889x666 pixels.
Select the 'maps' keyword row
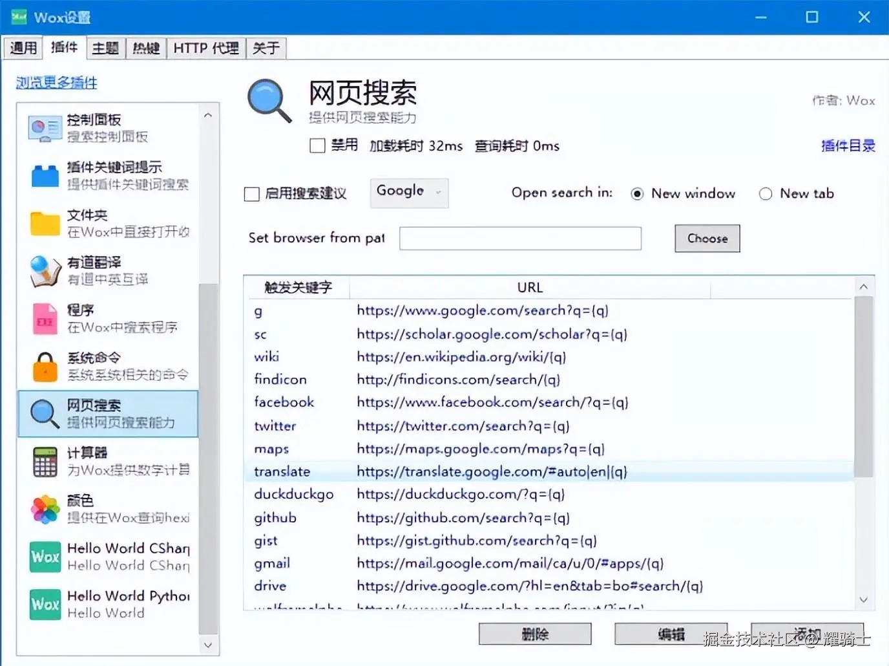point(549,449)
